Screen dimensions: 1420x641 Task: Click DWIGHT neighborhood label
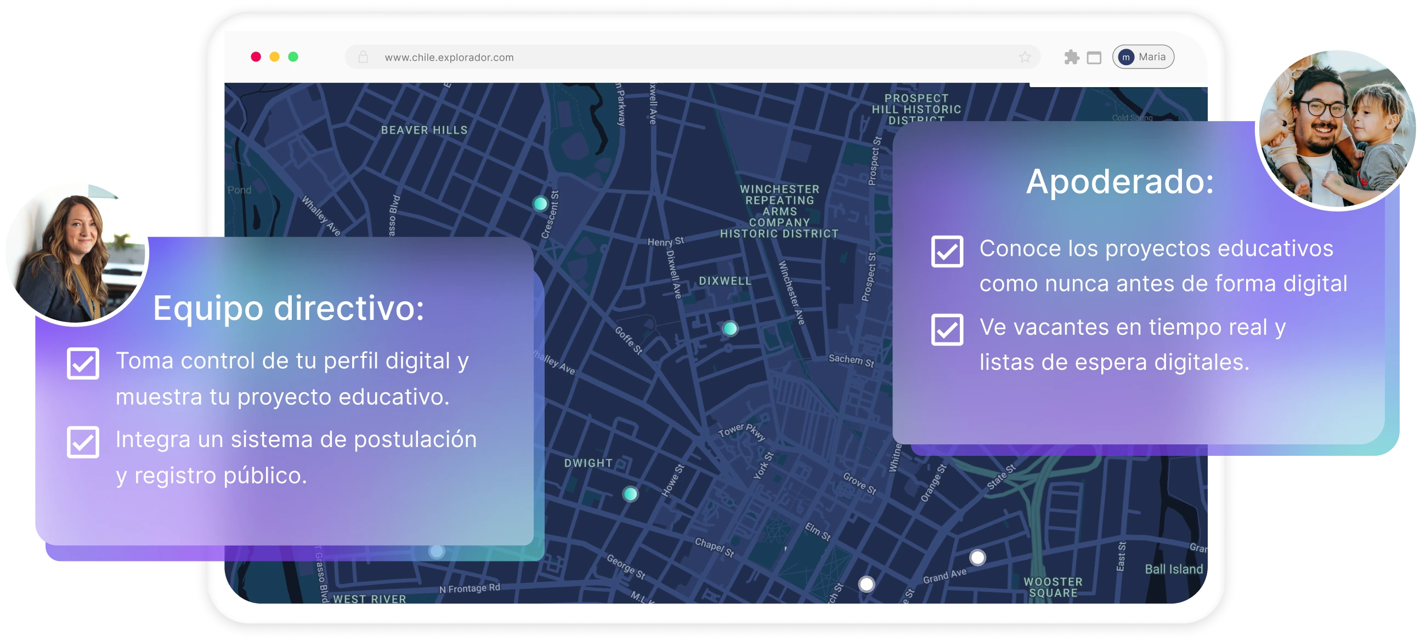coord(588,463)
